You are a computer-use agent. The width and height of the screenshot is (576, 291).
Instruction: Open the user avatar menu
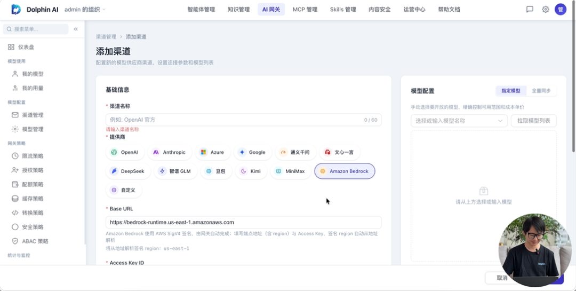click(561, 10)
